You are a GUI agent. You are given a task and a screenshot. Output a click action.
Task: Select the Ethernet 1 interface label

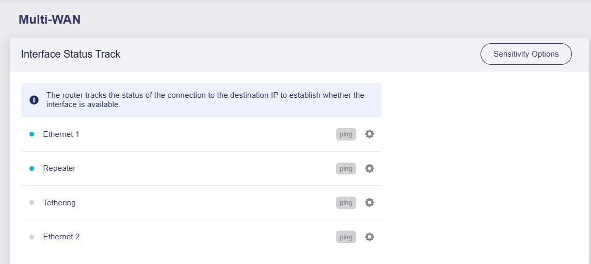(61, 134)
